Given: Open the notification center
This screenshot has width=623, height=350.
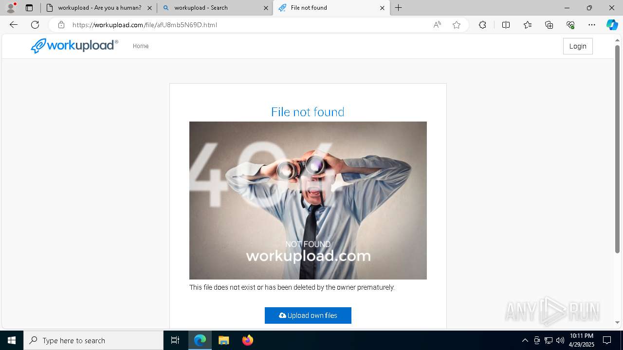Looking at the screenshot, I should pos(607,340).
